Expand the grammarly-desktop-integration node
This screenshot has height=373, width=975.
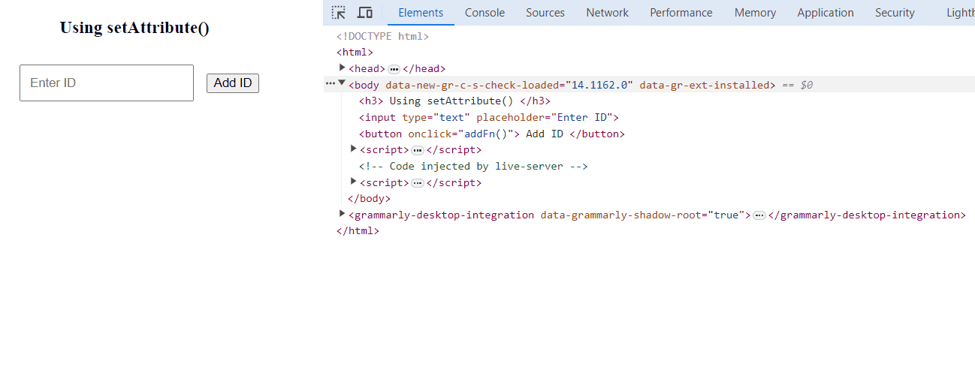(343, 214)
